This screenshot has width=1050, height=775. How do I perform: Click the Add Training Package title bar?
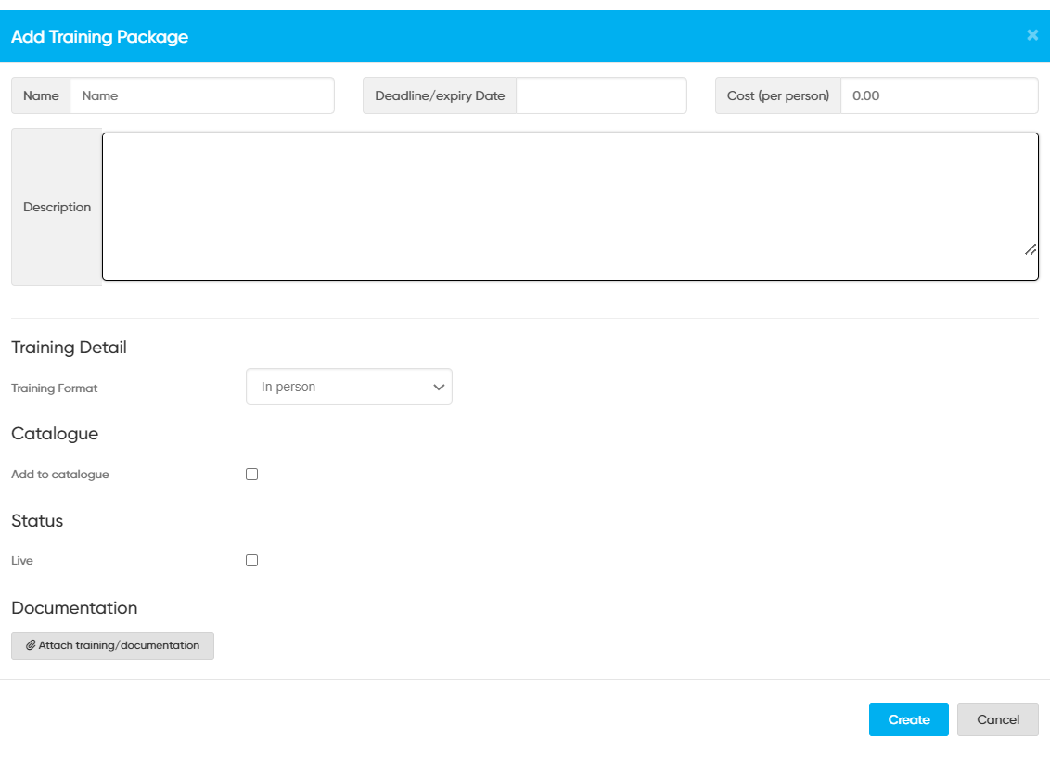pyautogui.click(x=99, y=36)
